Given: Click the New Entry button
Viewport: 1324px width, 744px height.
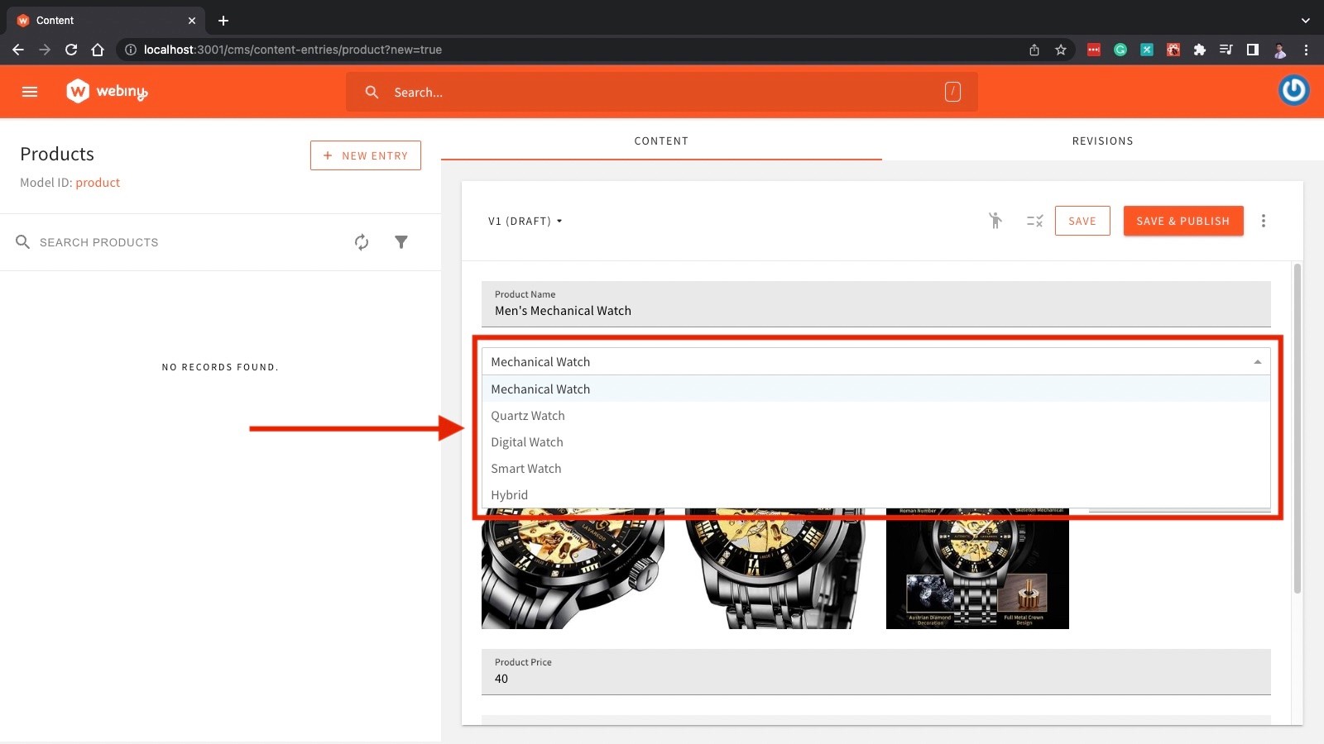Looking at the screenshot, I should (x=366, y=155).
